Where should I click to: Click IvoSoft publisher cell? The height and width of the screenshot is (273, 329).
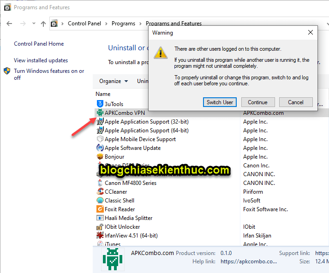click(251, 201)
